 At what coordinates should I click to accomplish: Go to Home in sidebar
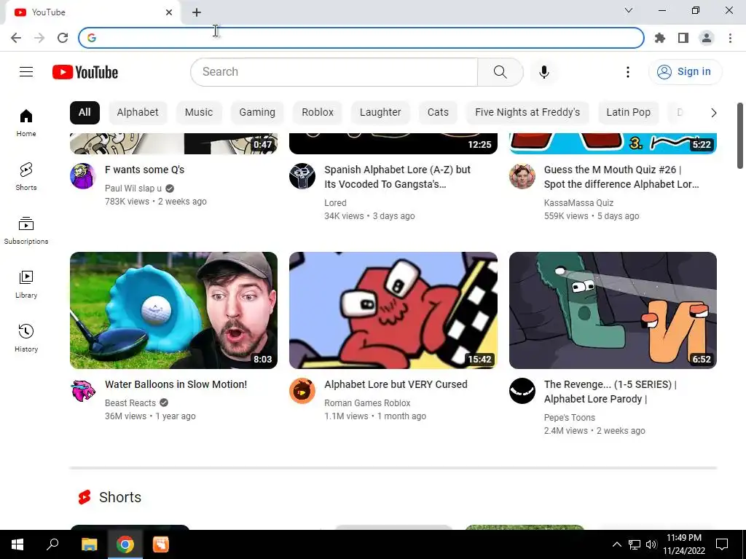pyautogui.click(x=26, y=123)
